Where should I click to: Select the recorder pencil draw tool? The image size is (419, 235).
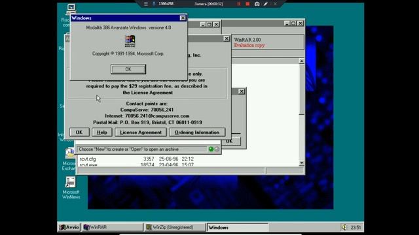click(266, 4)
